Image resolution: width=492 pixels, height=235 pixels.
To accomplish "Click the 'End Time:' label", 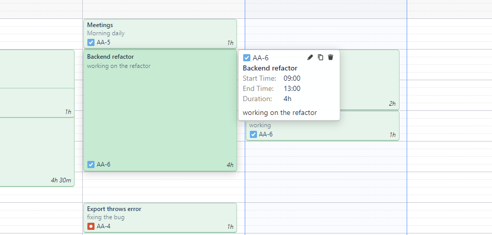I will tap(258, 88).
